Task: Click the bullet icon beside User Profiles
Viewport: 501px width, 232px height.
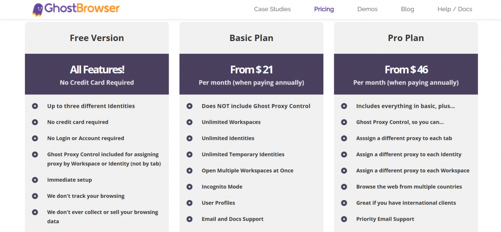Action: (x=189, y=203)
